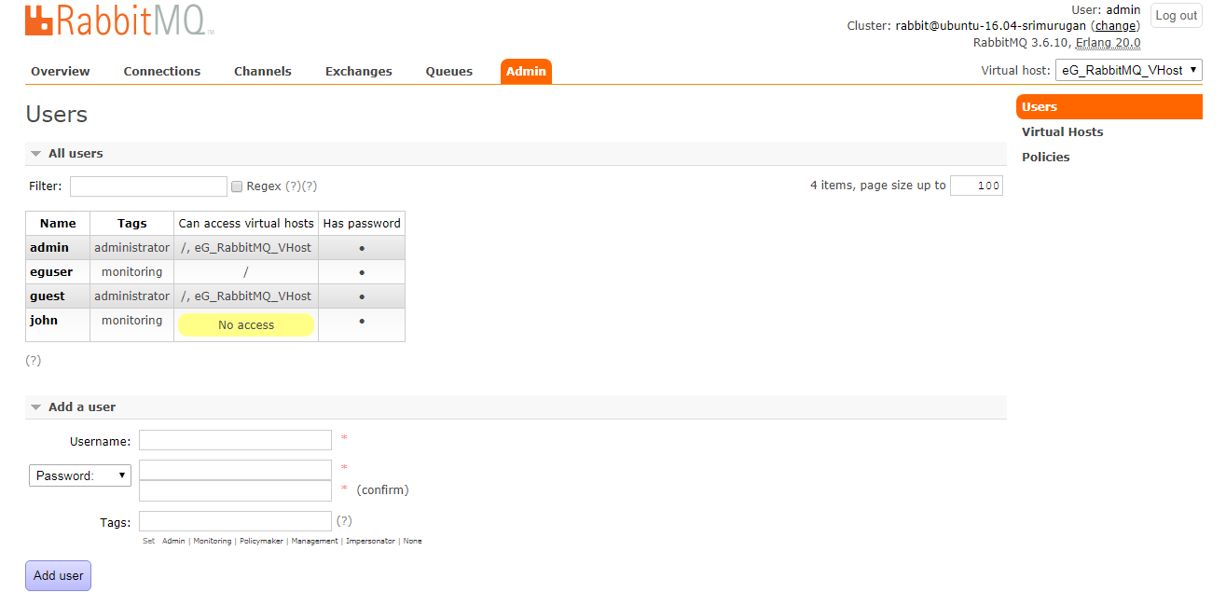The image size is (1226, 592).
Task: Click the Users page heading
Action: coord(57,115)
